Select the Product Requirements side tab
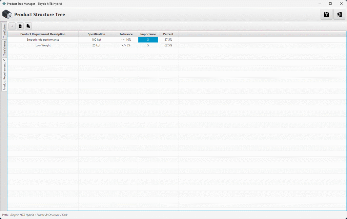 [x=4, y=76]
